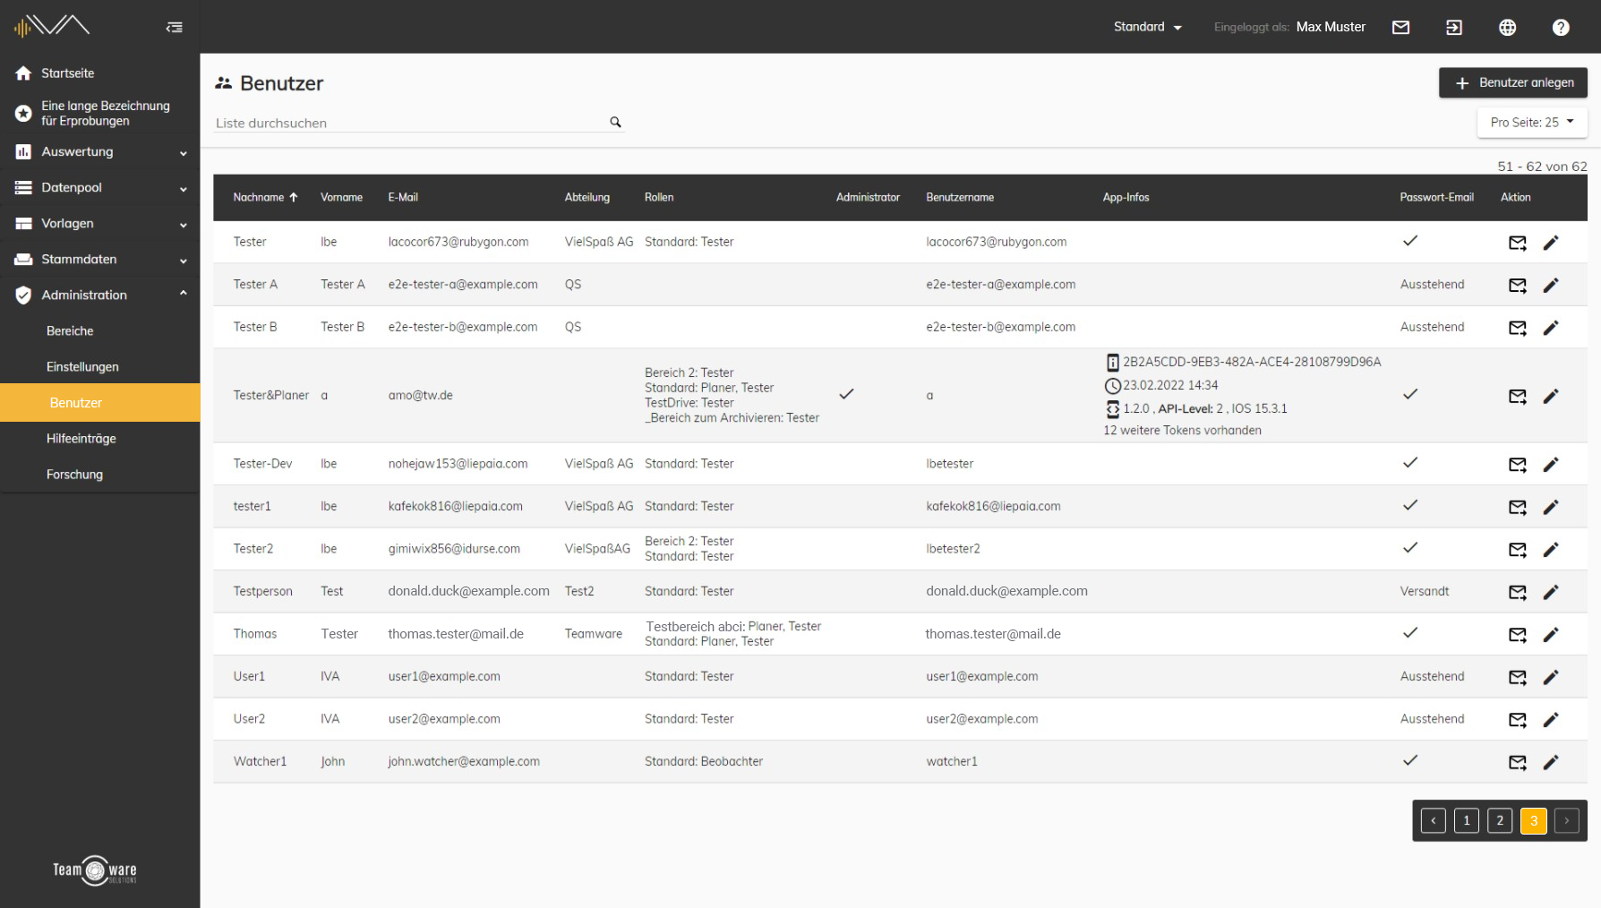Screen dimensions: 1601x908
Task: Click the 12 weitere Tokens vorhanden text
Action: 1182,431
